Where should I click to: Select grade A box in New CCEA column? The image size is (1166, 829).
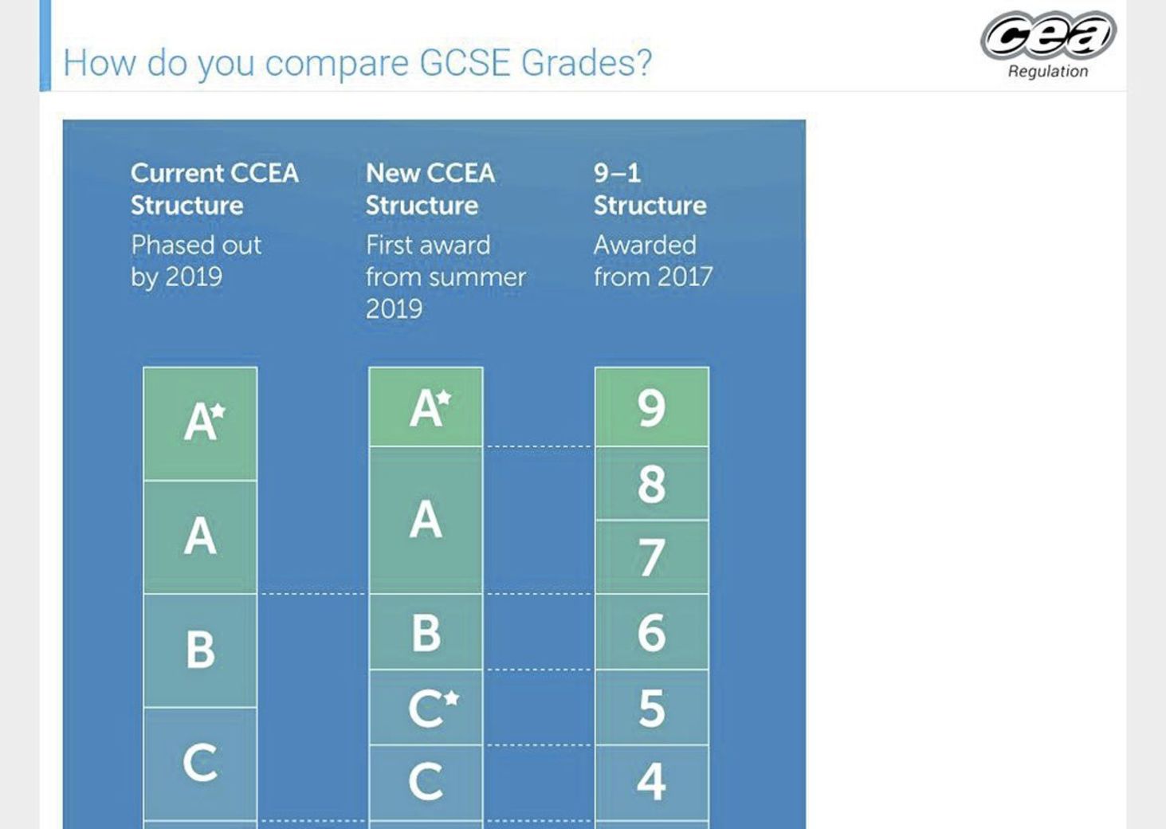(x=426, y=520)
